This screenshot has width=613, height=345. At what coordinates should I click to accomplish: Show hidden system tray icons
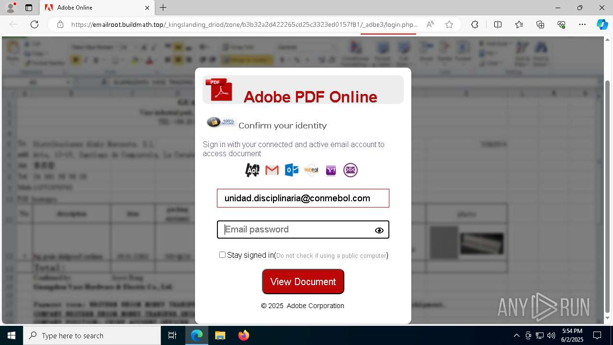[x=516, y=335]
